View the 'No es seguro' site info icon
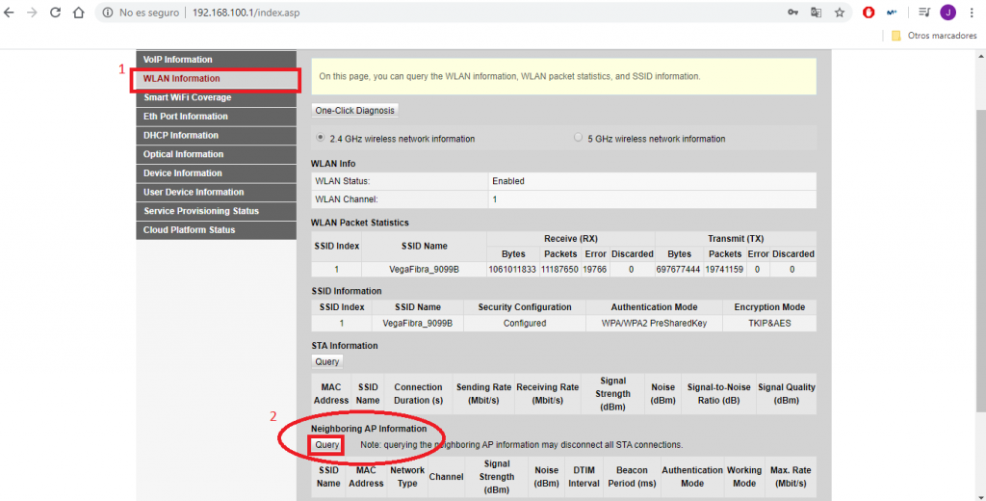The image size is (986, 501). tap(108, 13)
